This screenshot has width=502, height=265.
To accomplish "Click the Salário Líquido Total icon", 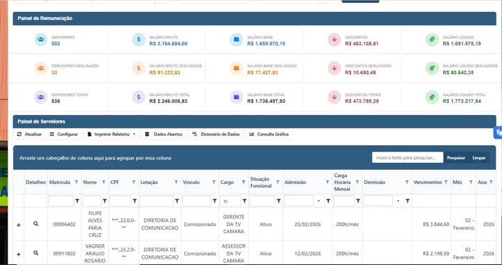I will [432, 97].
